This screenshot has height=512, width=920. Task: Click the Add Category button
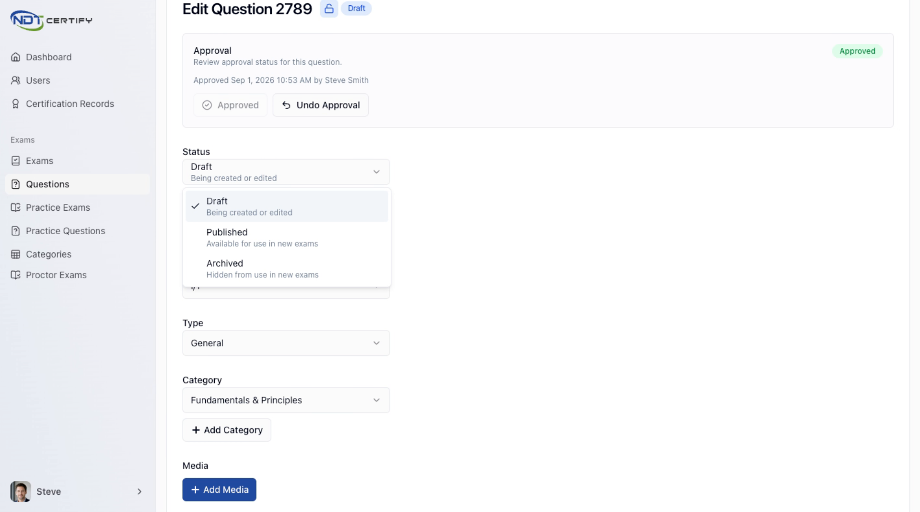(226, 430)
